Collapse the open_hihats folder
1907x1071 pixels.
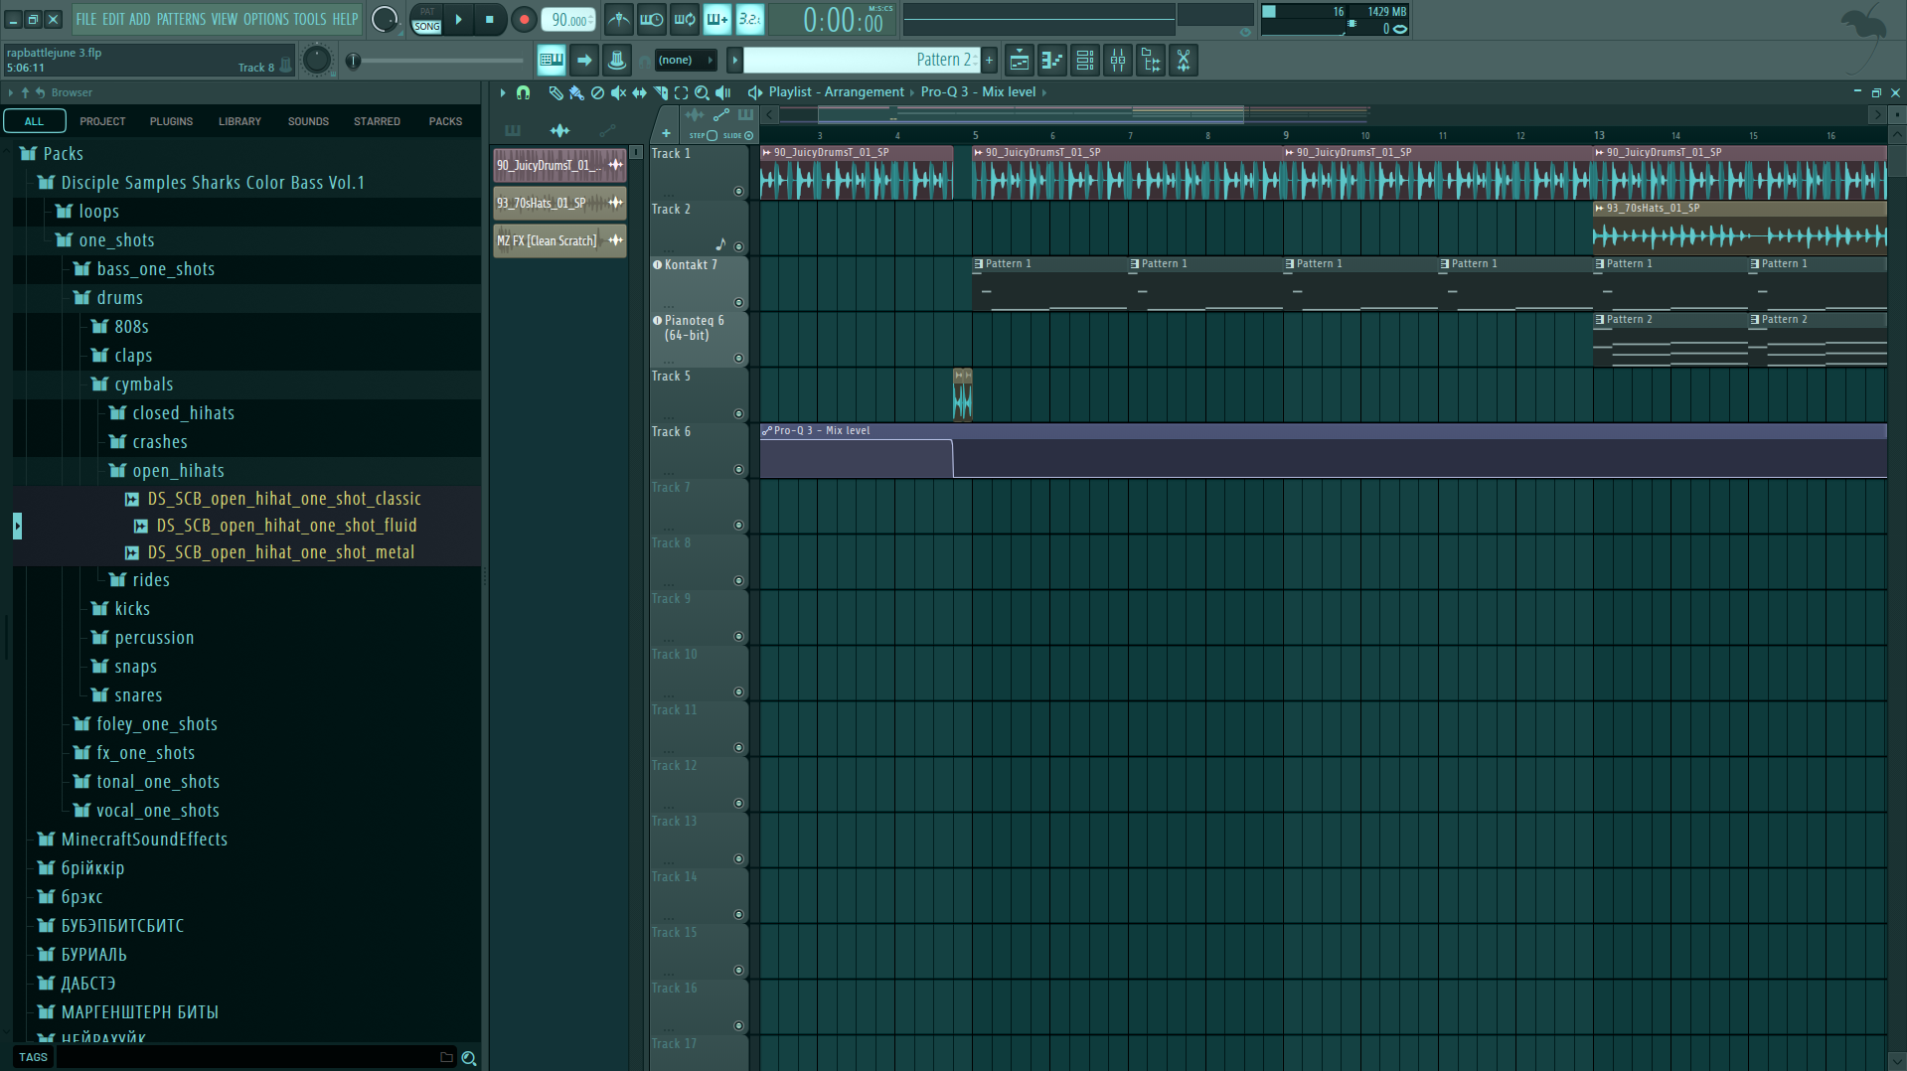(117, 471)
